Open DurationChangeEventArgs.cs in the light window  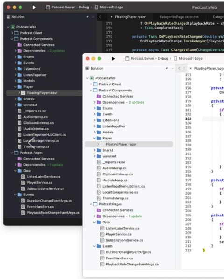tap(128, 252)
